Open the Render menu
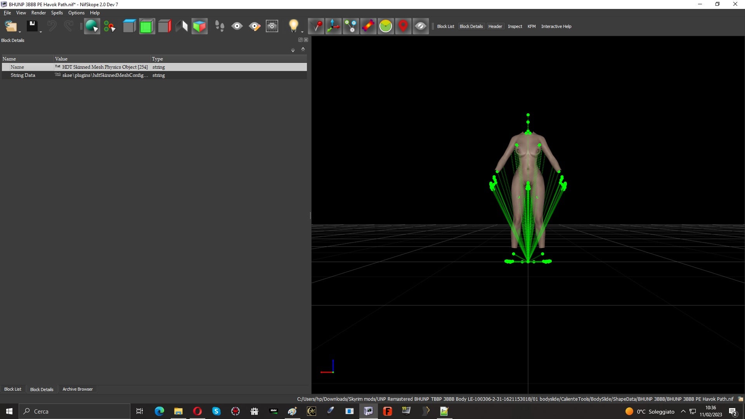This screenshot has height=419, width=745. click(x=38, y=13)
